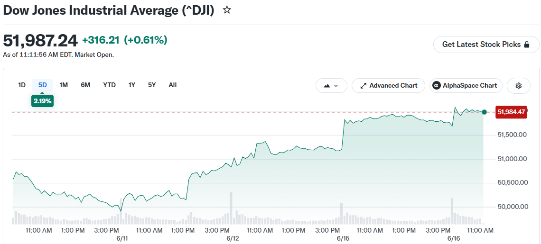The height and width of the screenshot is (244, 541).
Task: Click the Dow Jones Industrial Average title
Action: [109, 10]
